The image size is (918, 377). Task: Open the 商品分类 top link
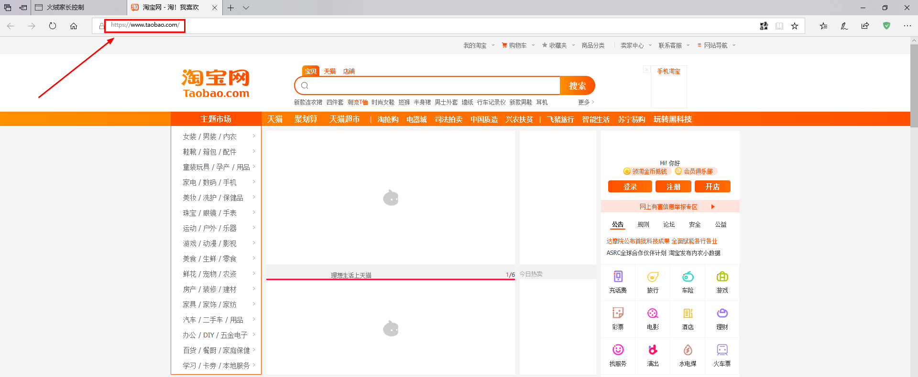pos(593,45)
